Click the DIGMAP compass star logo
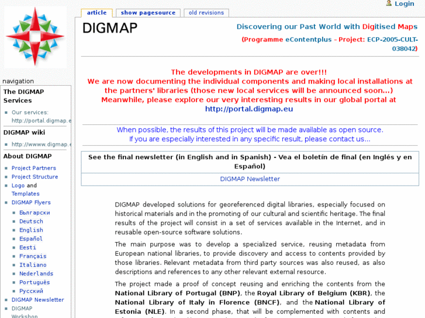 35,37
